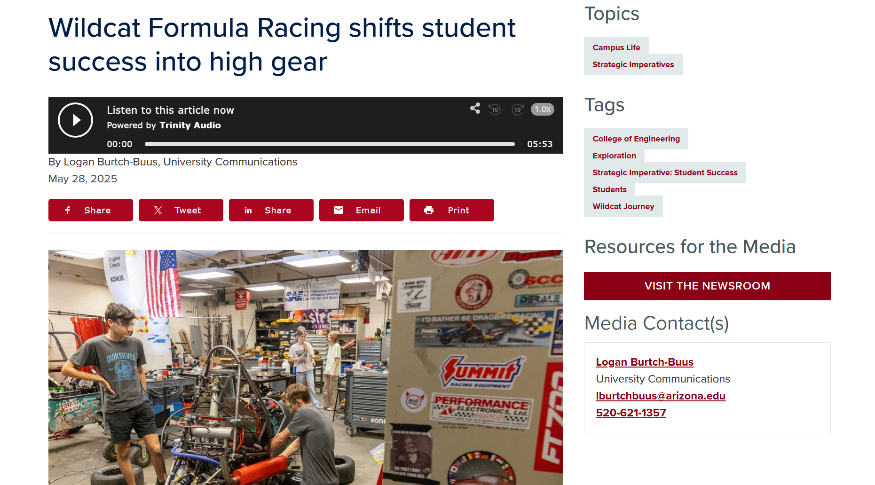875x485 pixels.
Task: Skip audio forward 10 seconds
Action: pos(517,110)
